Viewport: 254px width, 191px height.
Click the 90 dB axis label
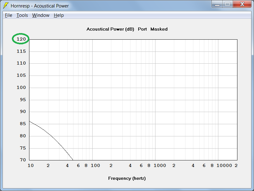23,111
